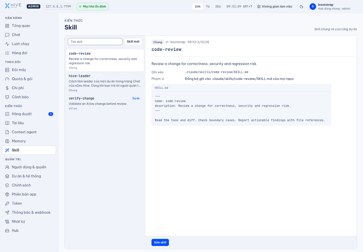Image resolution: width=363 pixels, height=252 pixels.
Task: Open the Token key icon
Action: click(7, 203)
